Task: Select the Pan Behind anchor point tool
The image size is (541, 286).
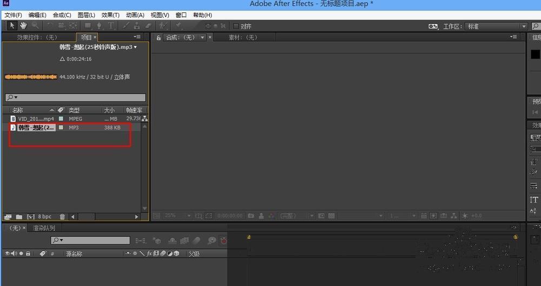Action: [73, 25]
